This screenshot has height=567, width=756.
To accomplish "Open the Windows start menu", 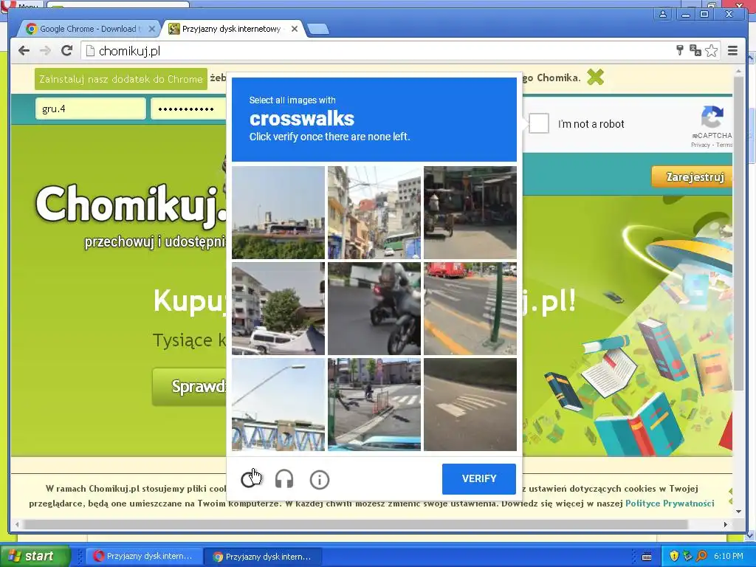I will coord(34,556).
